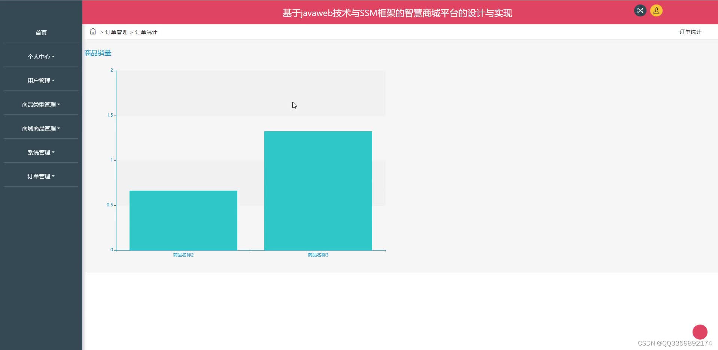718x350 pixels.
Task: Expand the 商品类型管理 sidebar menu
Action: (x=41, y=104)
